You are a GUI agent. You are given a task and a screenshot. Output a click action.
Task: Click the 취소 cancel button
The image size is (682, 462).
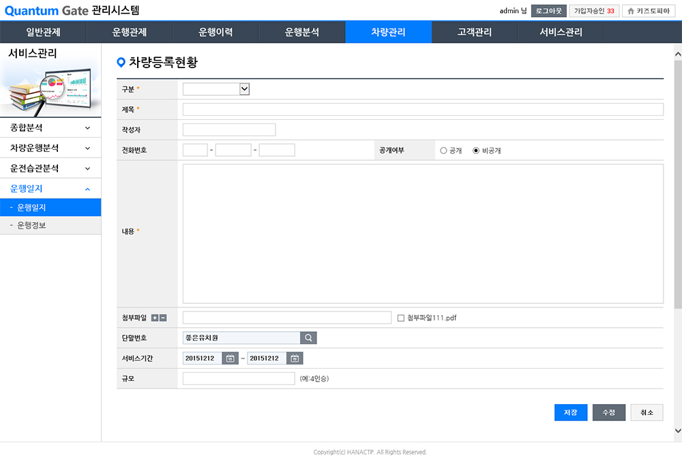(x=647, y=412)
